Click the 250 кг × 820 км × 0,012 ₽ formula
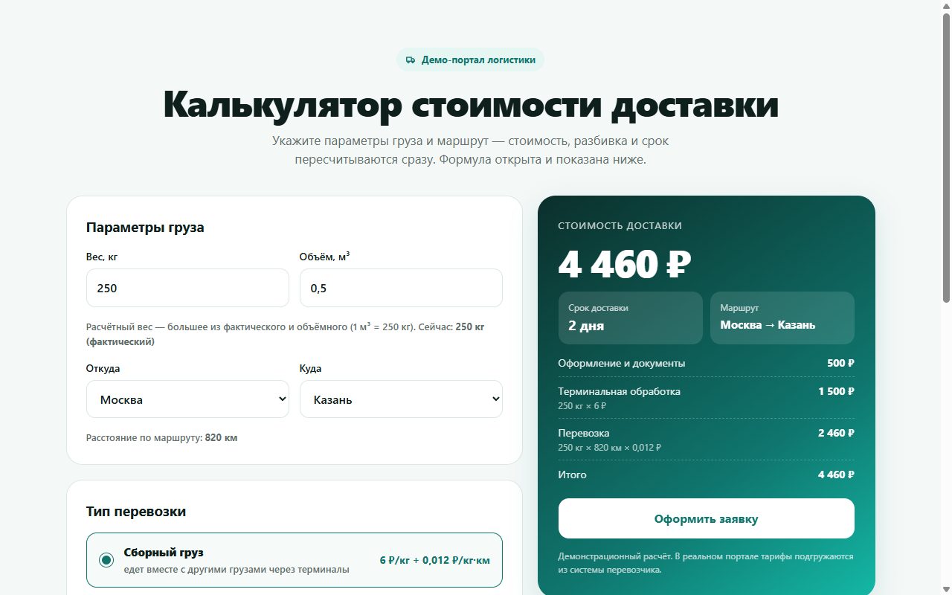Viewport: 952px width, 595px height. (x=609, y=448)
